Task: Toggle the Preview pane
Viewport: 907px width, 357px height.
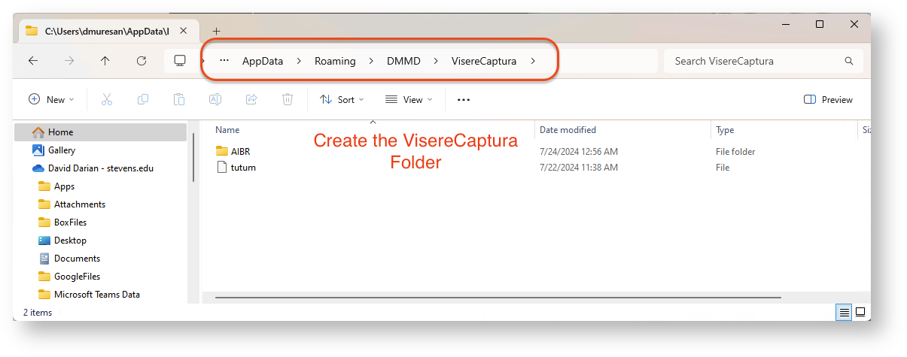Action: [828, 99]
